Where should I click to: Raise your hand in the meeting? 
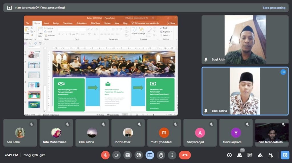pos(161,155)
